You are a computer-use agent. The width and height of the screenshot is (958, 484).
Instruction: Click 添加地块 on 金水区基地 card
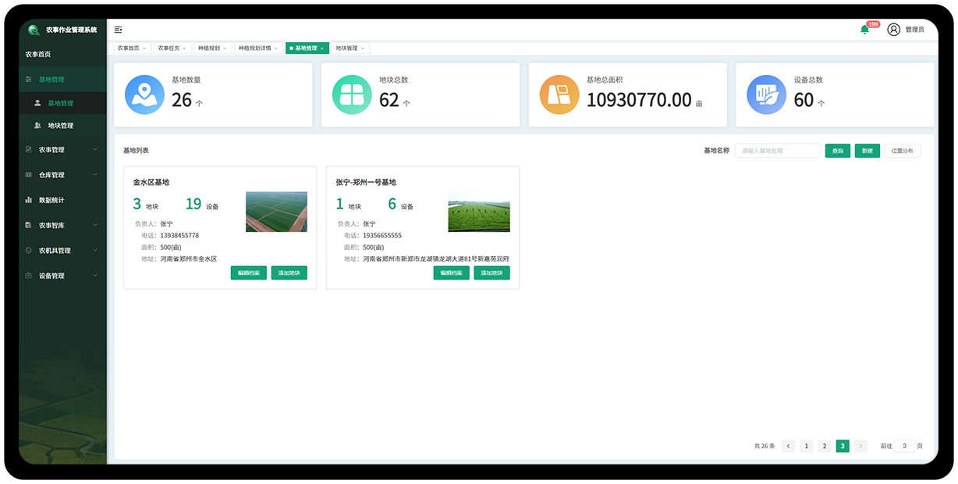point(289,273)
